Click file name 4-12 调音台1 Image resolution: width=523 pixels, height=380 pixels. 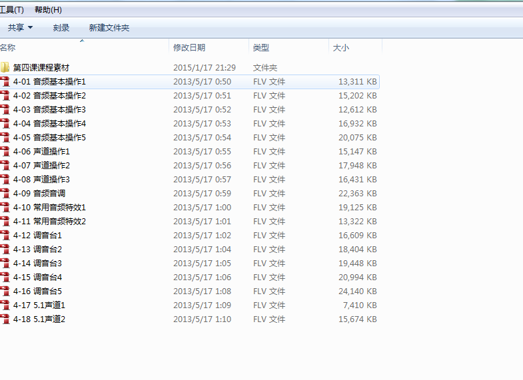pyautogui.click(x=37, y=236)
